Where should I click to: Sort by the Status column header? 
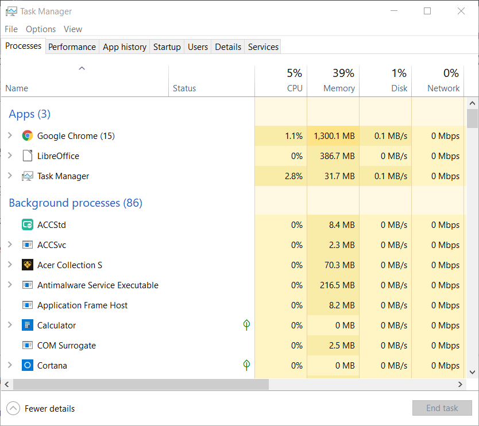point(212,81)
